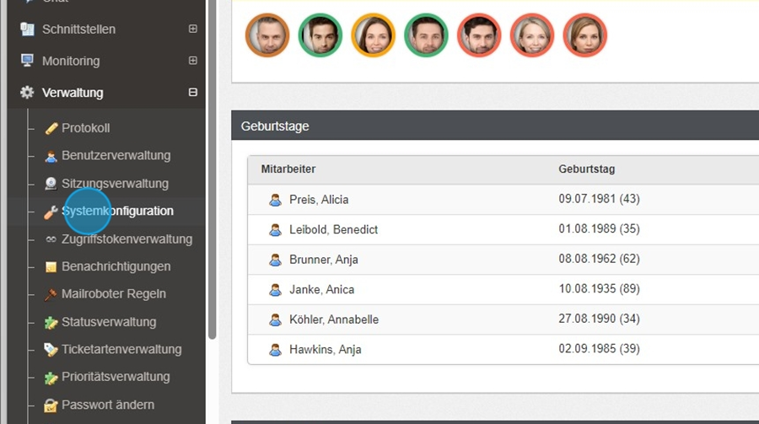759x424 pixels.
Task: Click the Benachrichtigungen note icon
Action: 51,267
